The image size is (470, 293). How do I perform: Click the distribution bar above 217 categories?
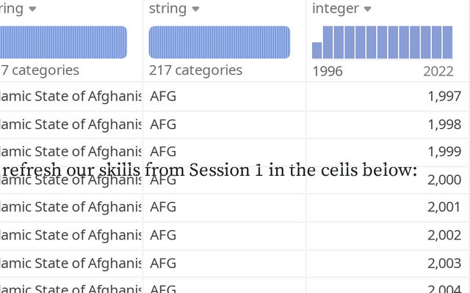(x=220, y=42)
